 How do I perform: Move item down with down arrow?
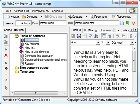tap(6, 69)
